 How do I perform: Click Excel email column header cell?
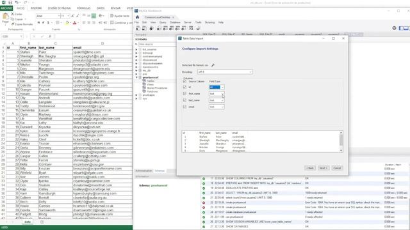[x=102, y=48]
